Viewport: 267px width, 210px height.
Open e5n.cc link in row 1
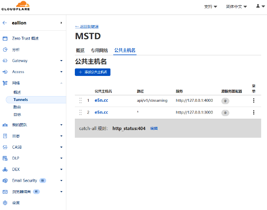click(101, 101)
